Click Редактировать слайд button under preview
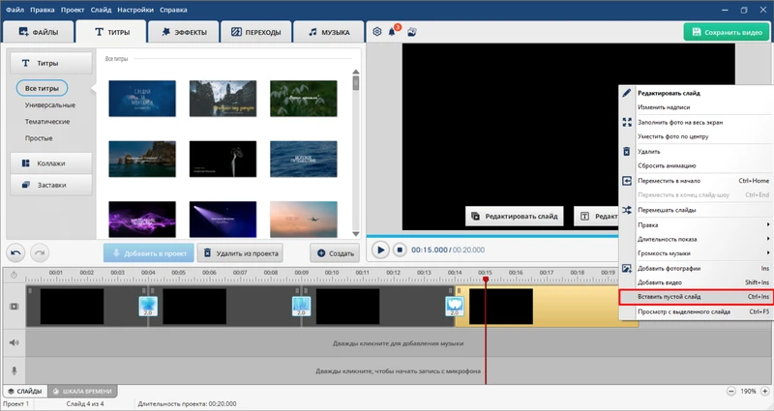The height and width of the screenshot is (411, 774). coord(515,216)
